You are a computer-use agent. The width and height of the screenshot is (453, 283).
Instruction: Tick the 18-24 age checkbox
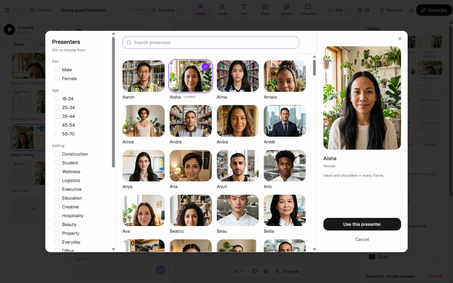pos(57,98)
